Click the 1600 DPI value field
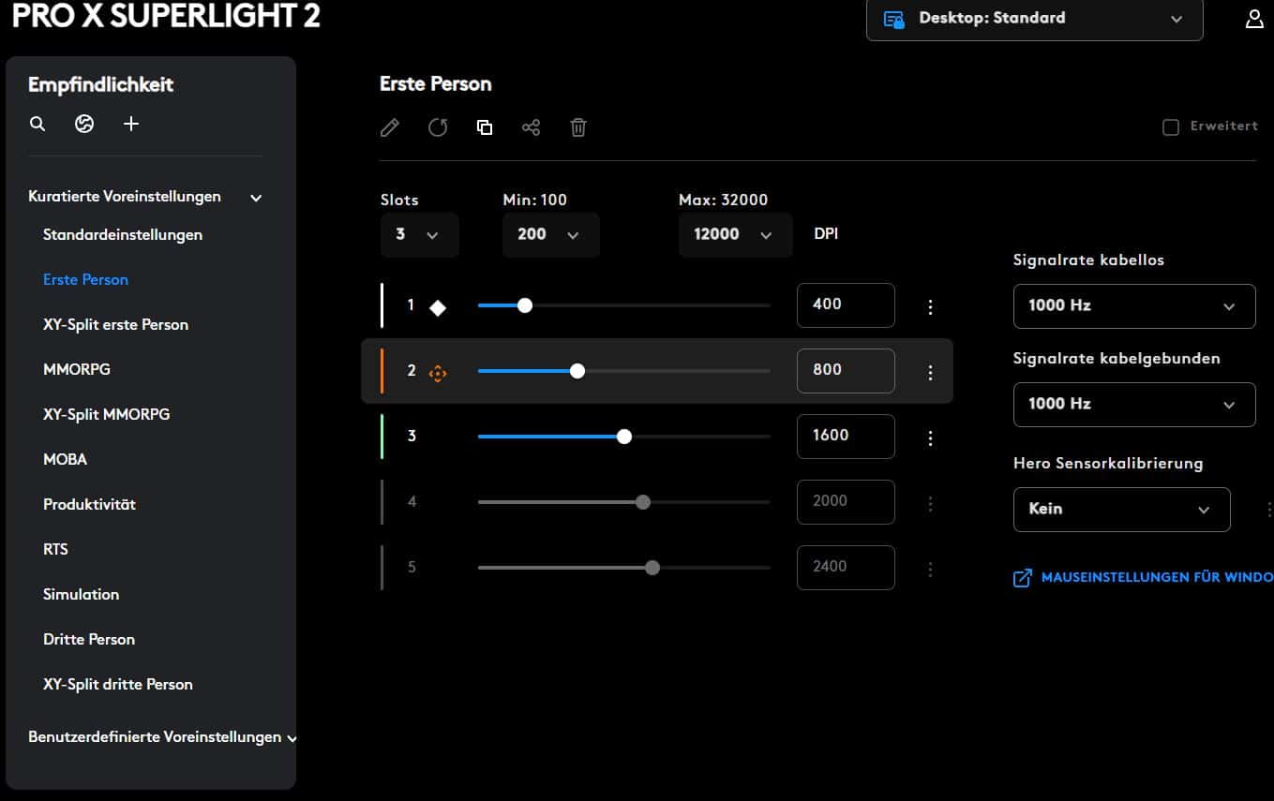The width and height of the screenshot is (1274, 801). (x=846, y=437)
